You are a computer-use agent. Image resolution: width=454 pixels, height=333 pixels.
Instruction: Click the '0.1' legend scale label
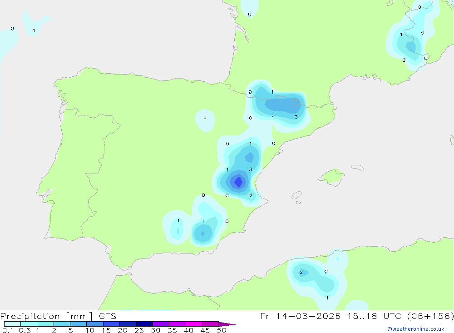point(8,330)
